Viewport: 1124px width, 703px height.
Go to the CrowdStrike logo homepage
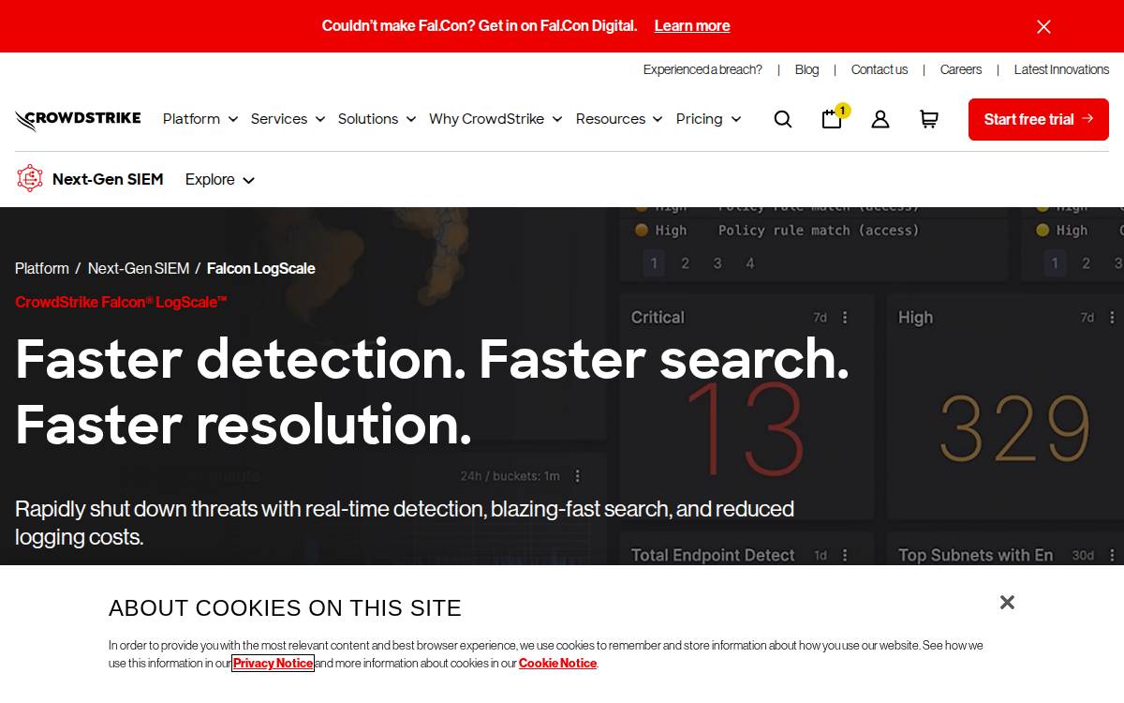pos(78,119)
